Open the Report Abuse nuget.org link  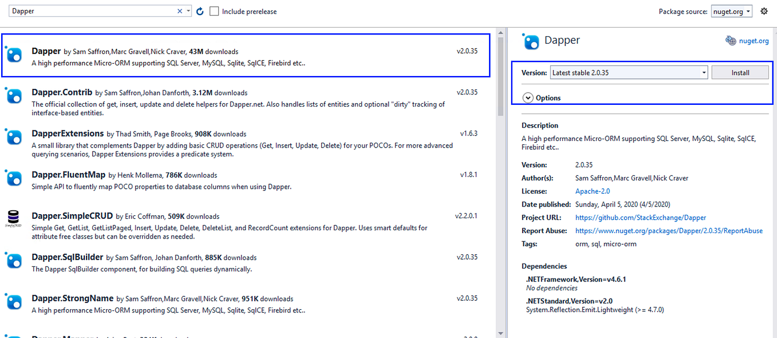pyautogui.click(x=669, y=231)
